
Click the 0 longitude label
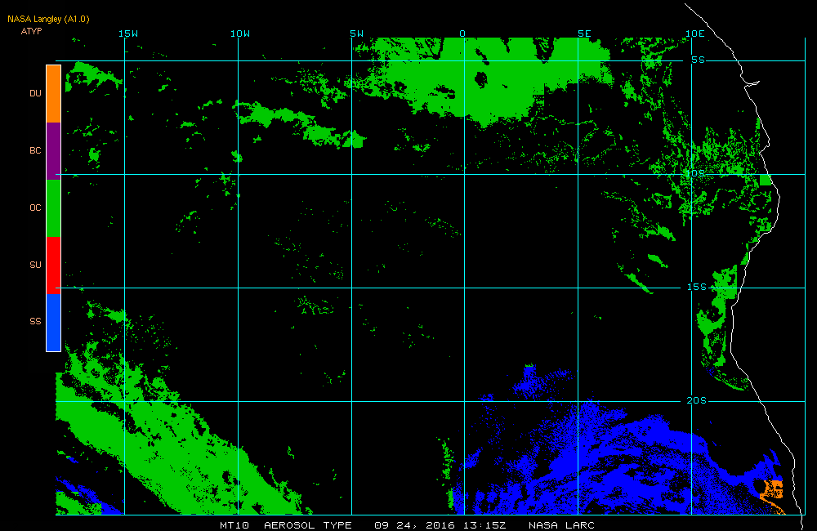pos(462,33)
